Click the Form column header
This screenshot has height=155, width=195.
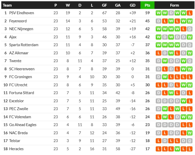[x=174, y=5]
